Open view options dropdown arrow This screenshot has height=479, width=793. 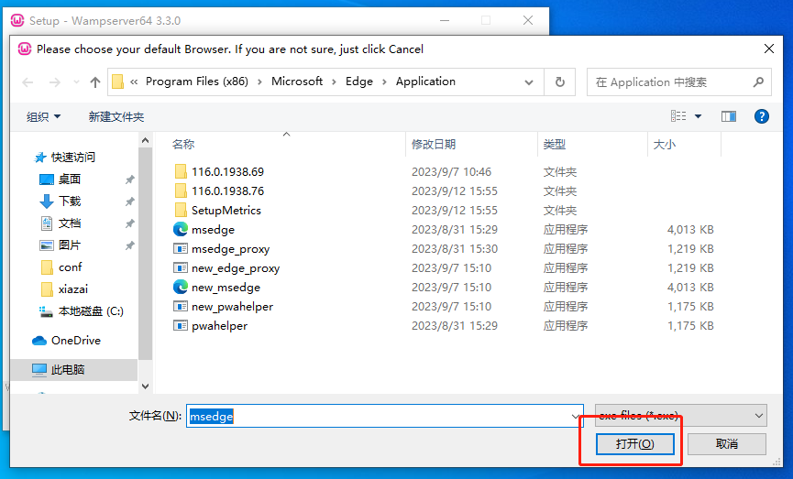click(698, 116)
